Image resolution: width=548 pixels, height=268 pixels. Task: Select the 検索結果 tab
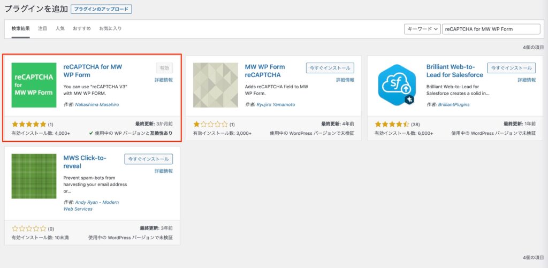pyautogui.click(x=20, y=28)
